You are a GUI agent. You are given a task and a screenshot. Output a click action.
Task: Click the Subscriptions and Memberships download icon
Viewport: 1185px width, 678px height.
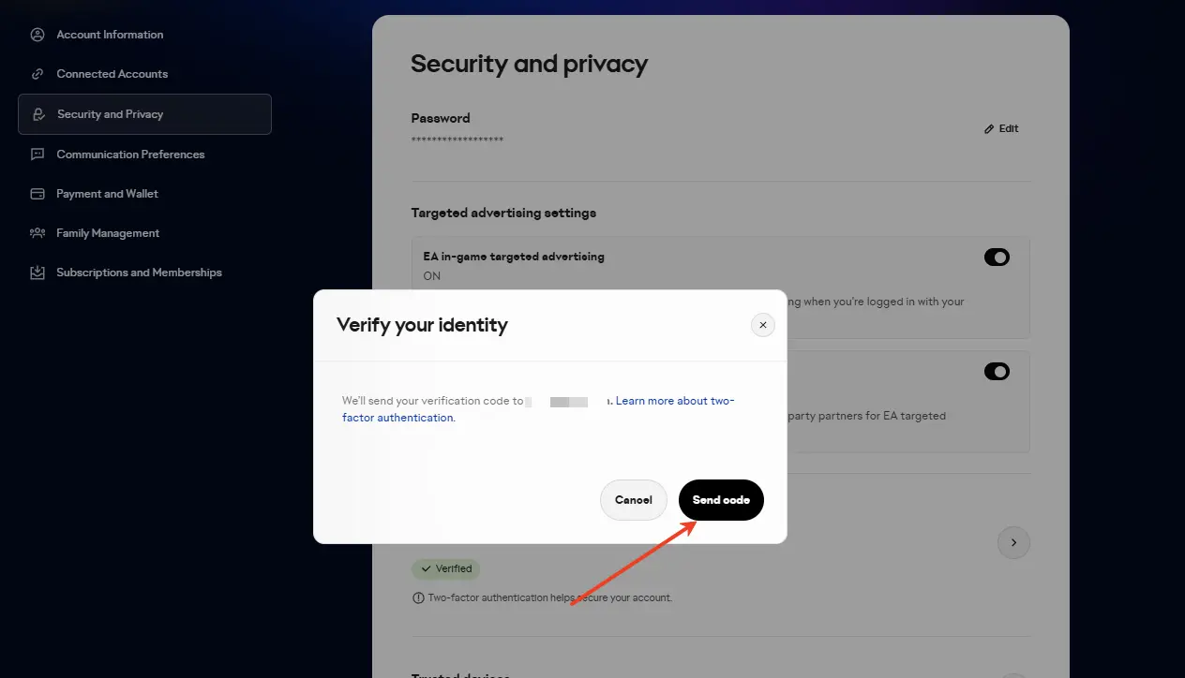click(x=37, y=273)
